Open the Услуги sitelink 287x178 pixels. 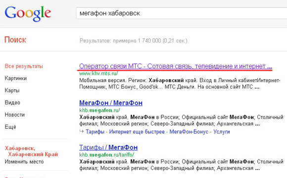click(222, 132)
